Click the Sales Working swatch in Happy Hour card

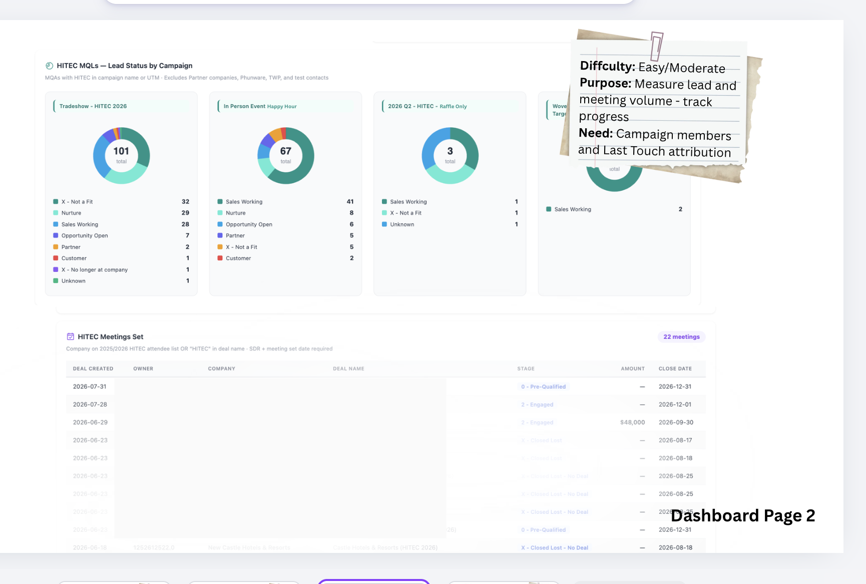point(220,202)
